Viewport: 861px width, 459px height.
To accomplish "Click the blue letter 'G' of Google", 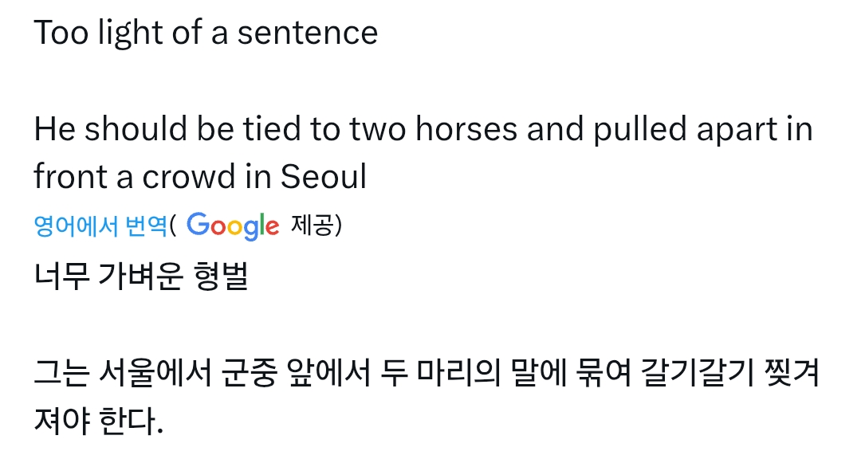I will click(199, 223).
